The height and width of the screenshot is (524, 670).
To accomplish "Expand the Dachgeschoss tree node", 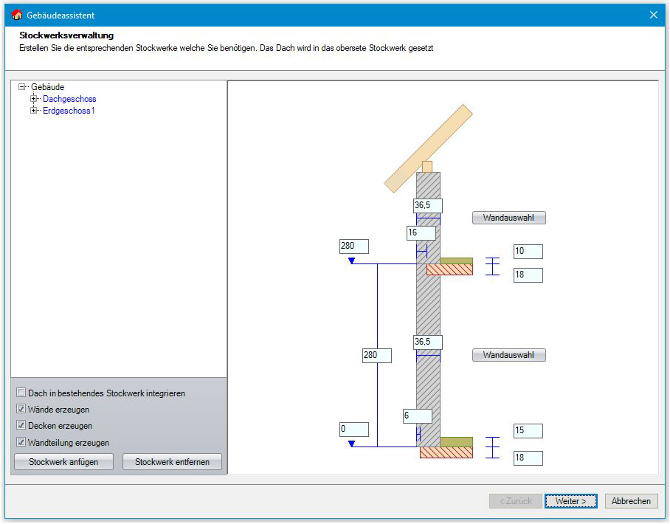I will 34,99.
